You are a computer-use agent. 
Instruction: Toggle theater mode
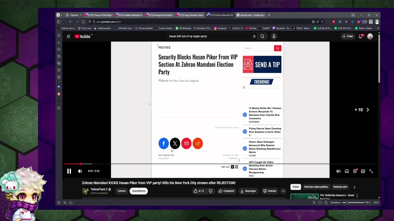point(363,171)
